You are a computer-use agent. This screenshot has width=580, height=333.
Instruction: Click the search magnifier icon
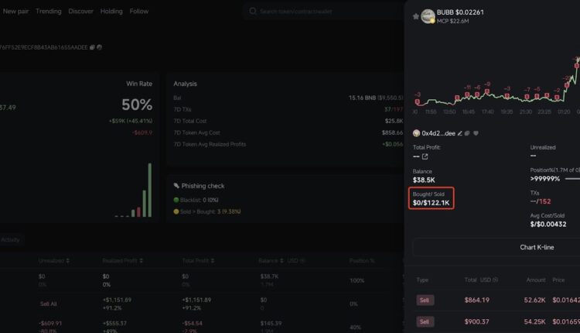(x=253, y=12)
